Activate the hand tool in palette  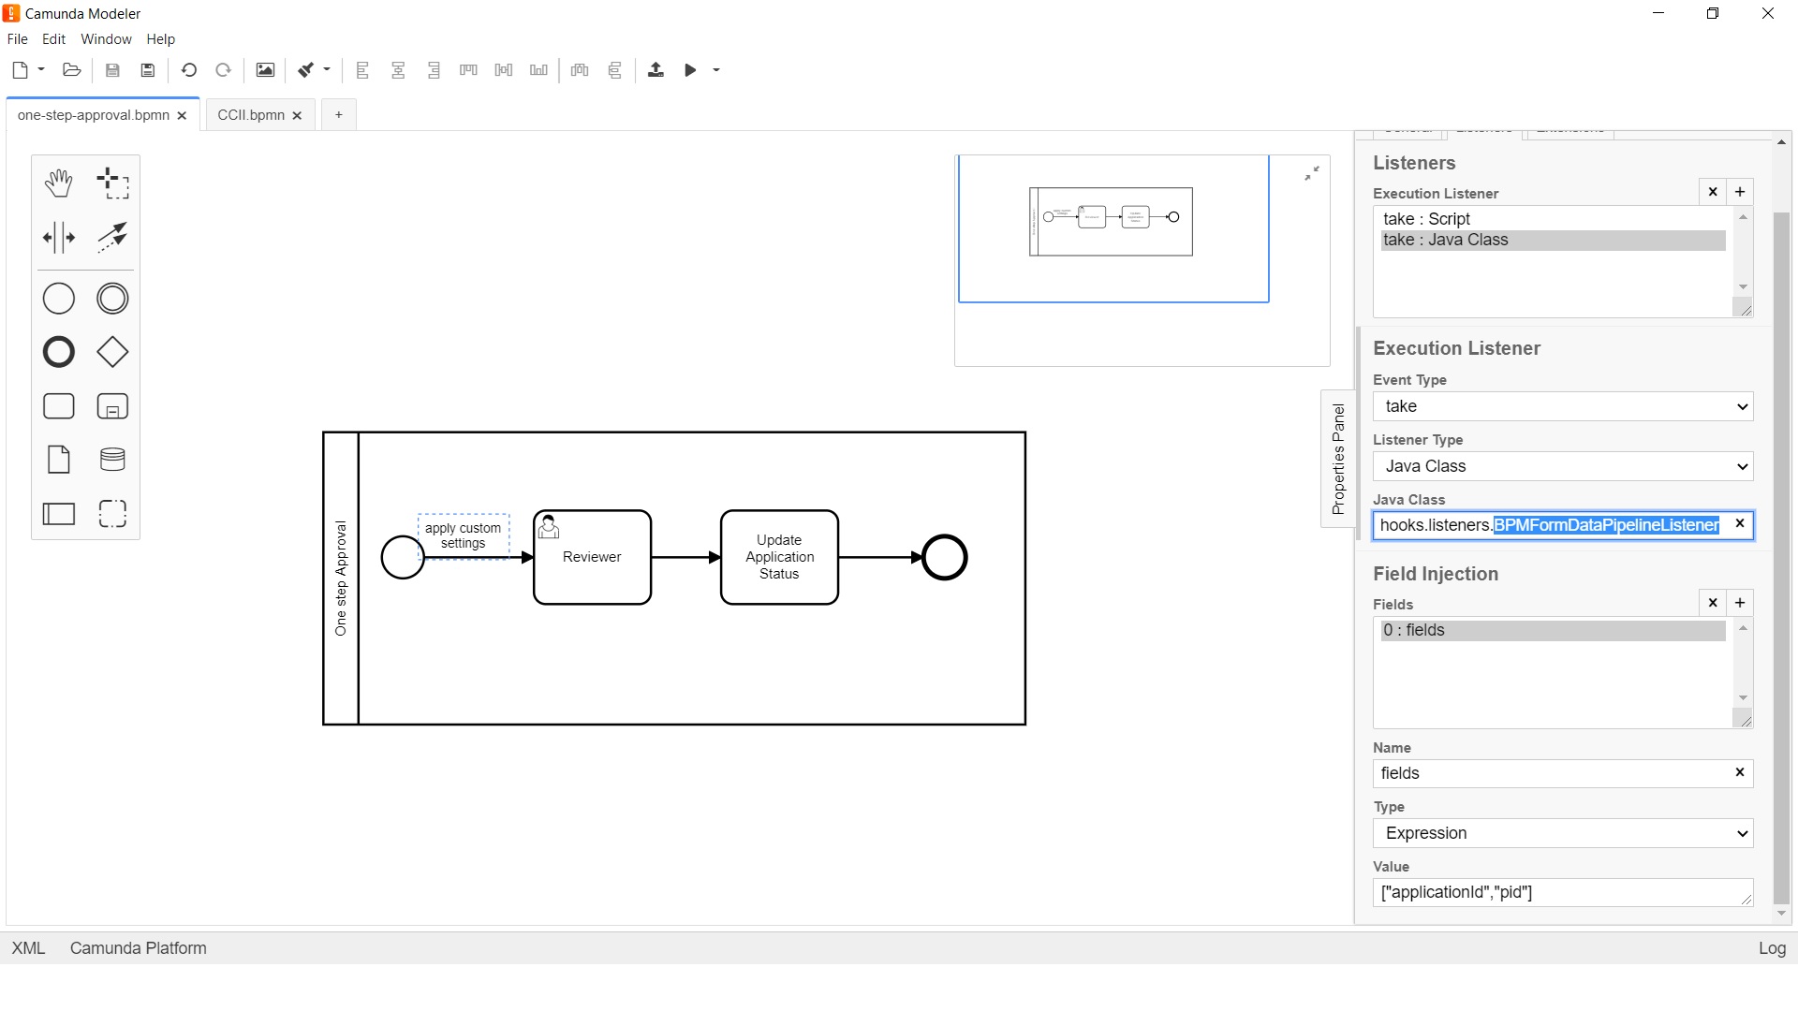point(58,183)
